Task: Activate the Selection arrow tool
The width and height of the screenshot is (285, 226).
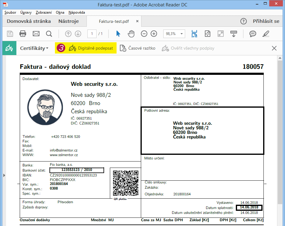Action: 118,34
